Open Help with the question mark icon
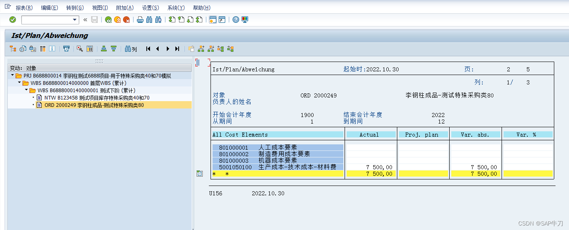 tap(236, 20)
